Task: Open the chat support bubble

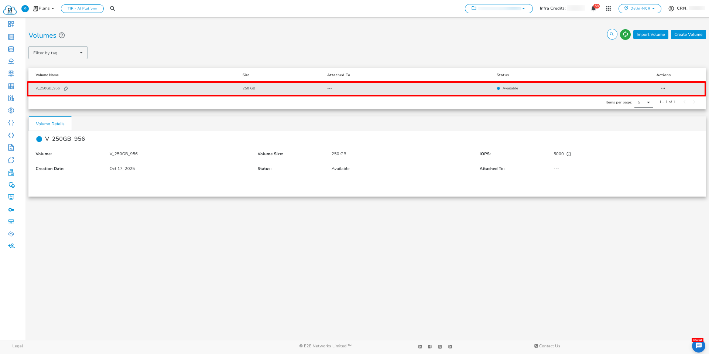Action: point(698,346)
